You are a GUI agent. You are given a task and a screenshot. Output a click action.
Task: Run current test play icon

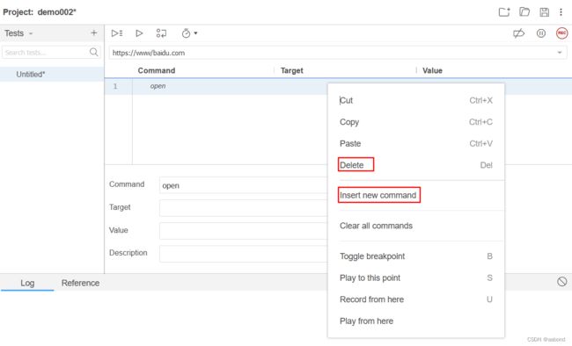pyautogui.click(x=139, y=33)
